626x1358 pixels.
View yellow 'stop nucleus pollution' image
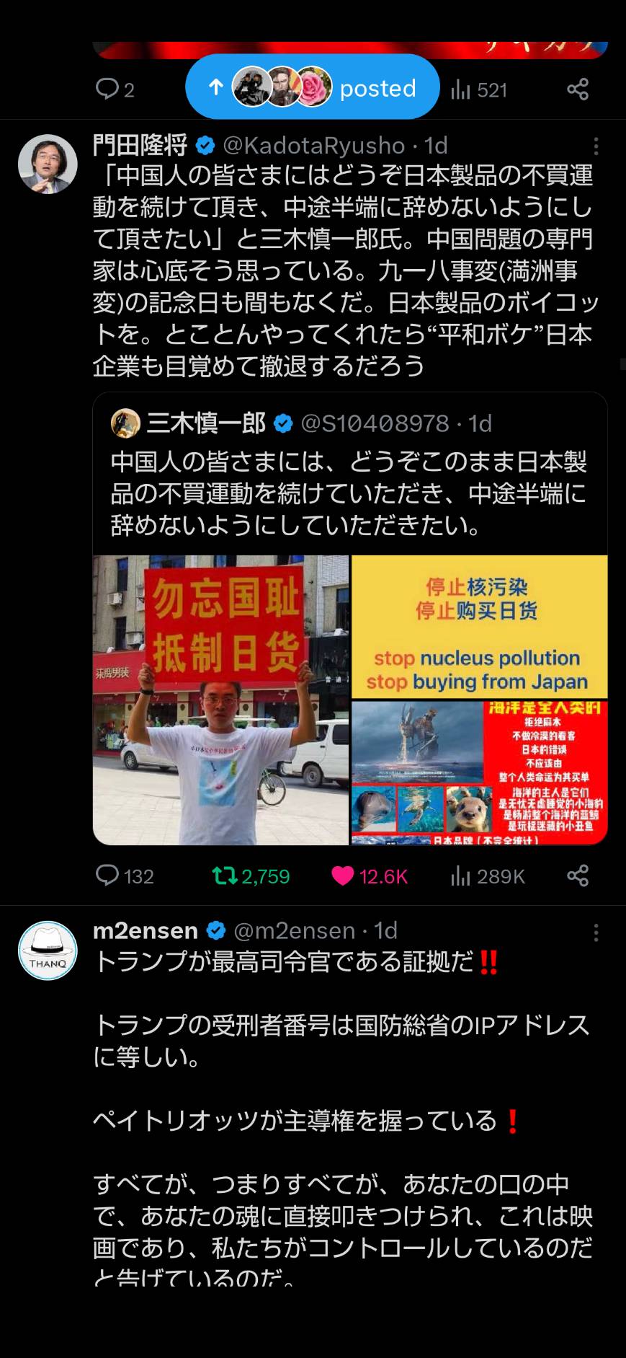pos(480,627)
